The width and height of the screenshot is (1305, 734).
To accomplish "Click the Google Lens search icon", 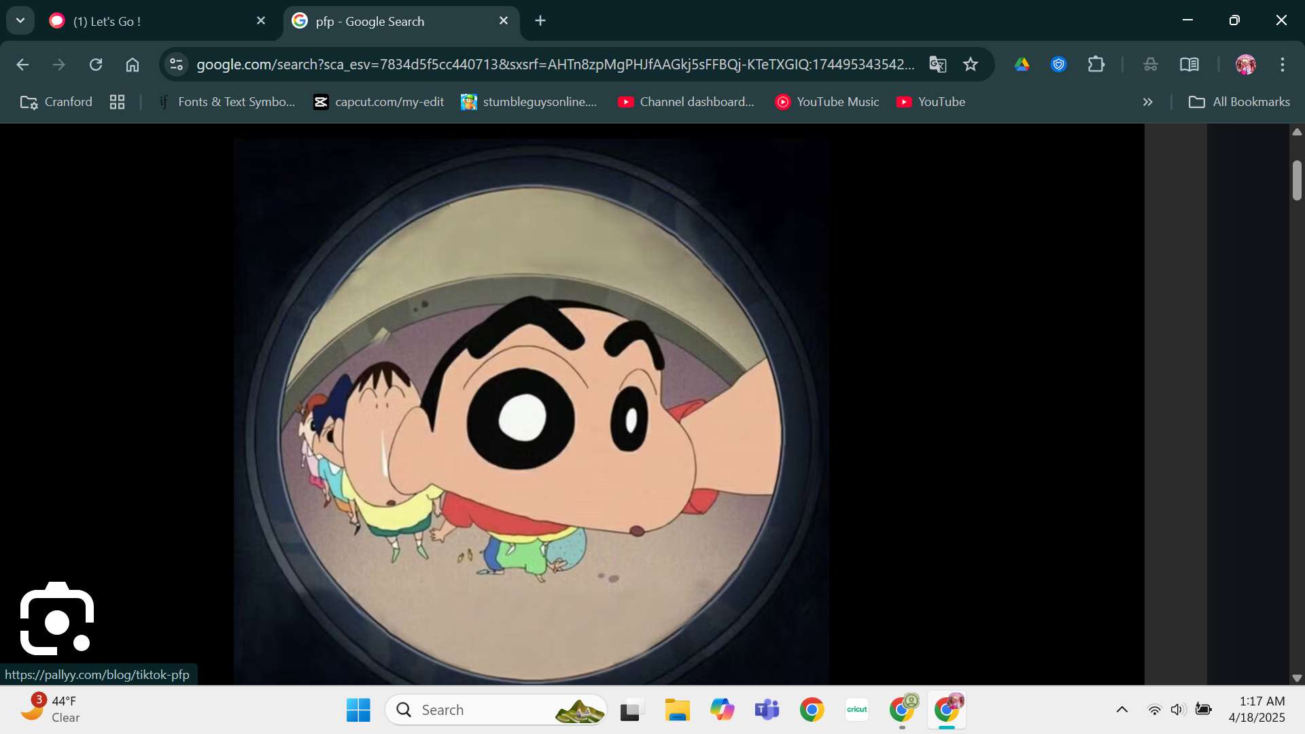I will (x=57, y=619).
